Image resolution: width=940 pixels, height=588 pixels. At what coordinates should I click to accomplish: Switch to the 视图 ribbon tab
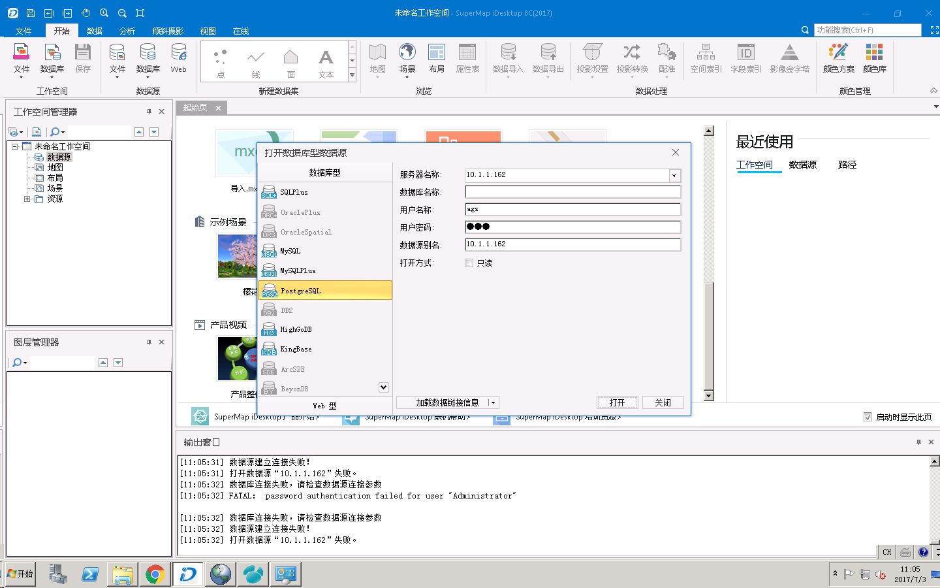coord(208,31)
